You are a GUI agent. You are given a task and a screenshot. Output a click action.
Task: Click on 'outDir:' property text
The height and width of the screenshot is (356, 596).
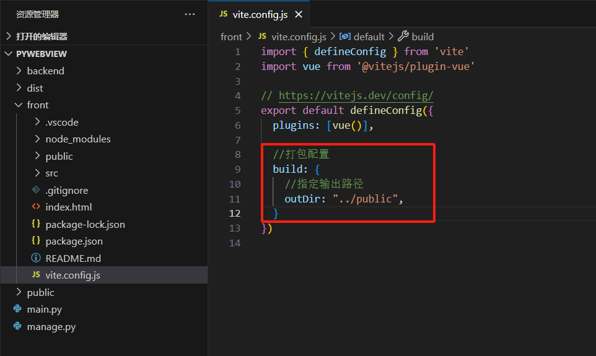(305, 199)
